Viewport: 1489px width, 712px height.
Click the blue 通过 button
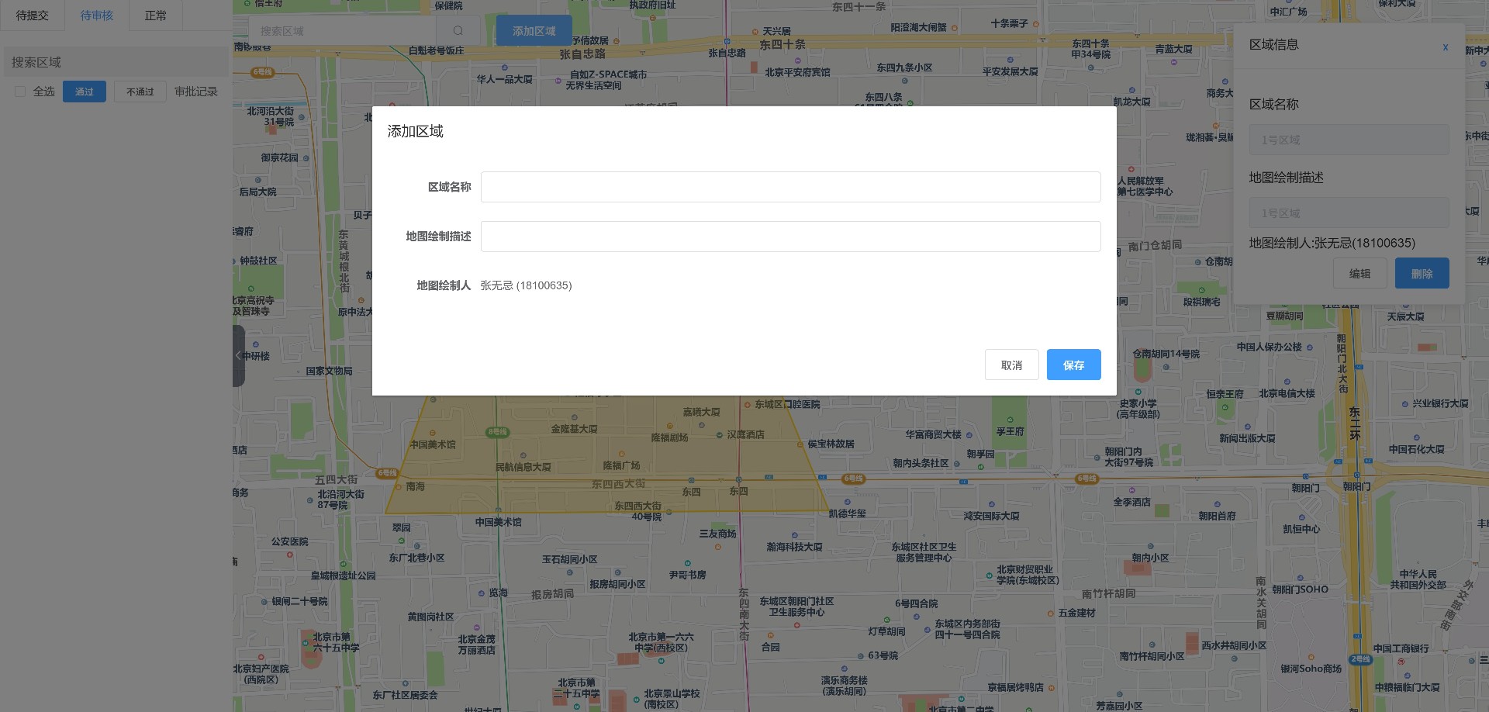click(x=84, y=91)
